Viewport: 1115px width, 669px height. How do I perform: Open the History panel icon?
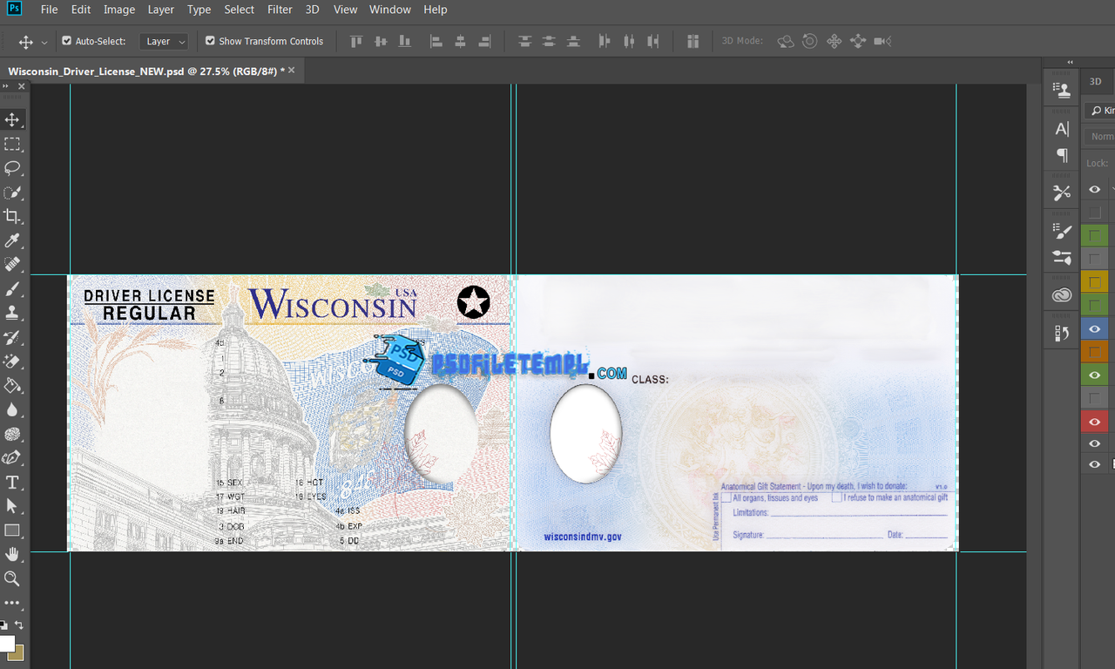1062,333
